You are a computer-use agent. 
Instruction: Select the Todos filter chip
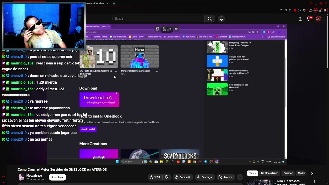point(252,173)
